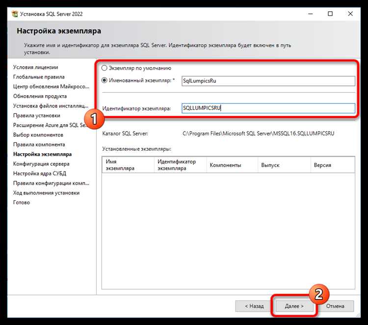
Task: Select the 'Именованный экземпляр' radio button
Action: [104, 81]
